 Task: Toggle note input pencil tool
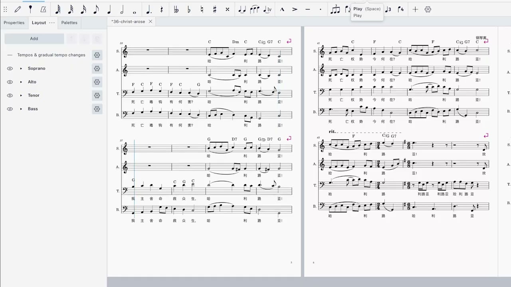tap(18, 9)
